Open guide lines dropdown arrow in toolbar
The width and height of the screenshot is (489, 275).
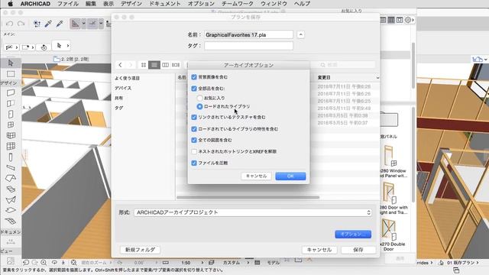pyautogui.click(x=83, y=24)
